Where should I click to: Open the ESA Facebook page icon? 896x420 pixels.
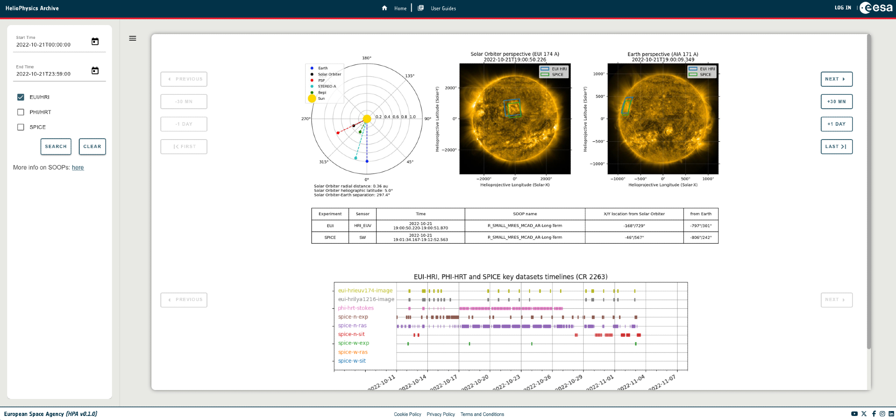pyautogui.click(x=874, y=414)
